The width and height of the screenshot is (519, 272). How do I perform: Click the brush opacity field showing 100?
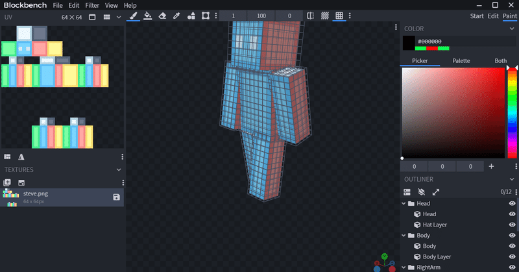(261, 16)
